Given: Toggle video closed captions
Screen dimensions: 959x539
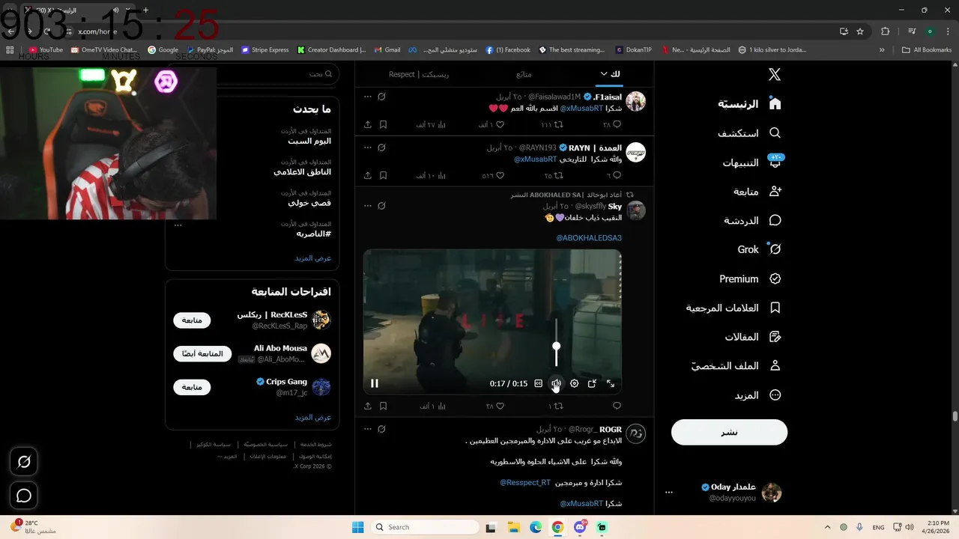Looking at the screenshot, I should click(538, 383).
